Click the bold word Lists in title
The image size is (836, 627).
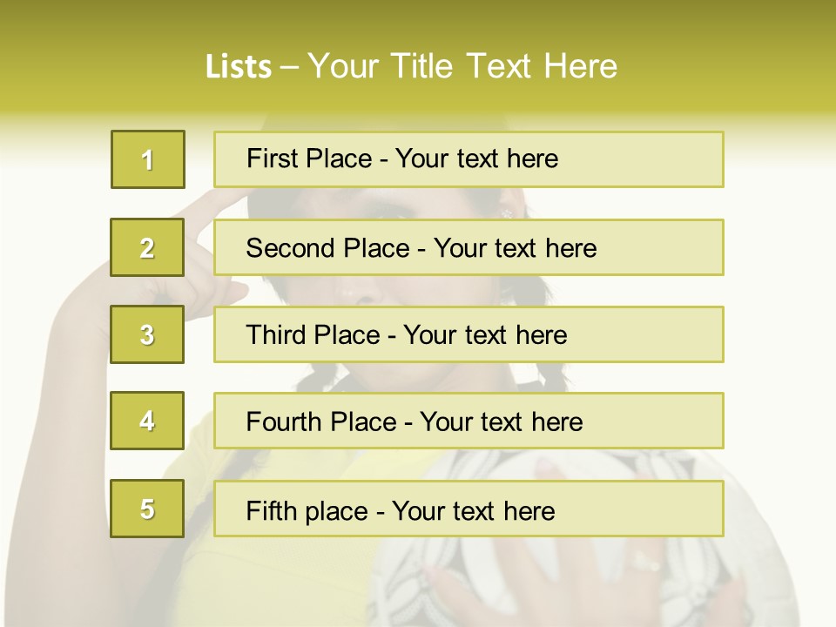[238, 66]
